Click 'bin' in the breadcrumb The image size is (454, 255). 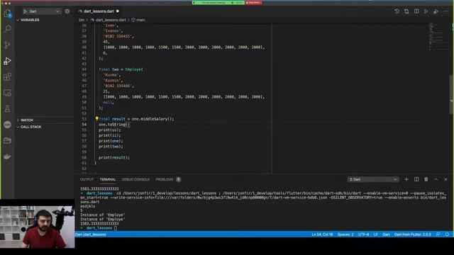(82, 20)
